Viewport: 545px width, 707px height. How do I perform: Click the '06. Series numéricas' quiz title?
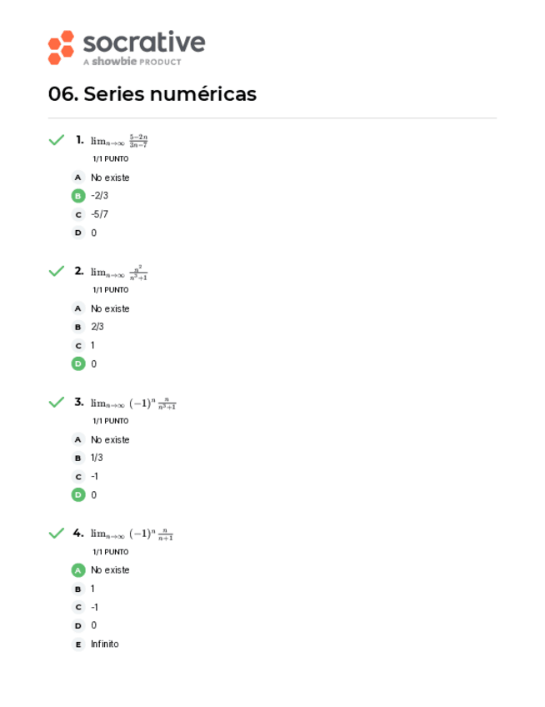152,94
